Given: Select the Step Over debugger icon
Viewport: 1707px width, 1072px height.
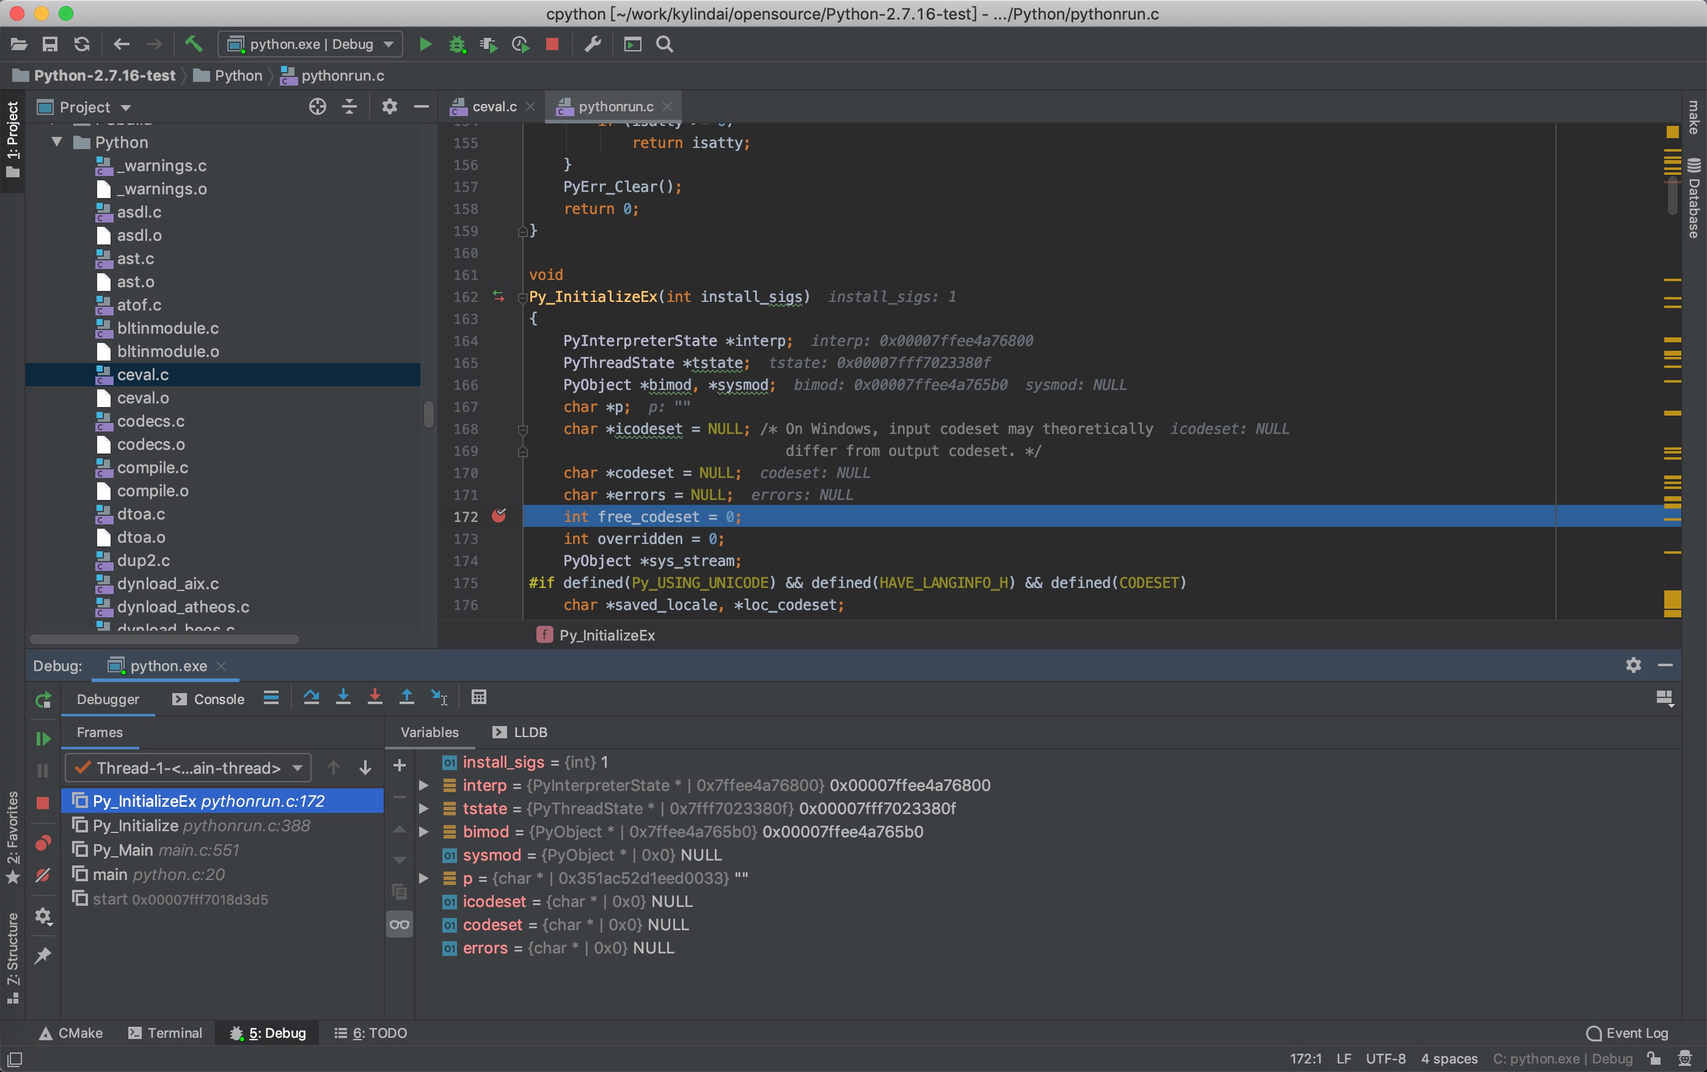Looking at the screenshot, I should (312, 697).
